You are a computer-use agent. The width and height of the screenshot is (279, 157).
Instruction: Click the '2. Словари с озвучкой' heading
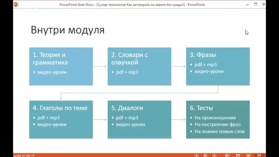(x=129, y=58)
